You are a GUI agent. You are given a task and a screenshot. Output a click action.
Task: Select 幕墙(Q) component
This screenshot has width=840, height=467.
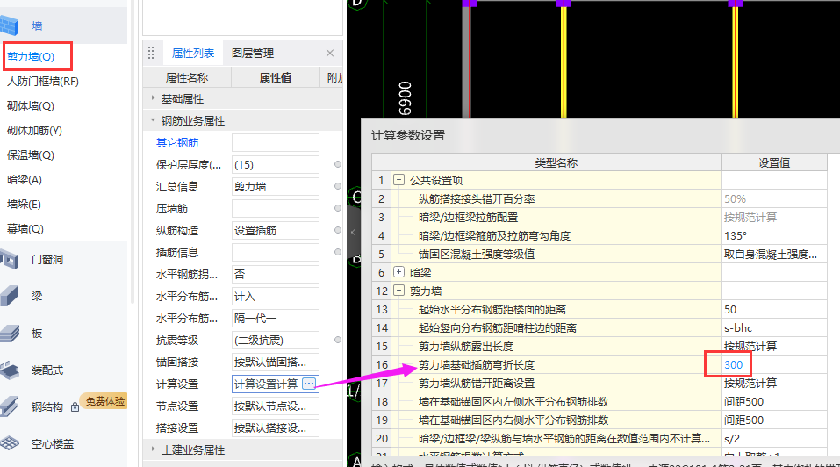point(25,229)
